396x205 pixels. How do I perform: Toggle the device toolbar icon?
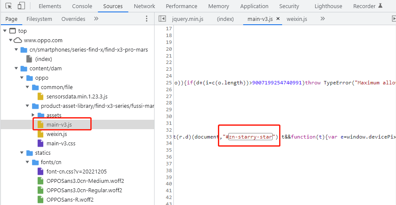[21, 6]
